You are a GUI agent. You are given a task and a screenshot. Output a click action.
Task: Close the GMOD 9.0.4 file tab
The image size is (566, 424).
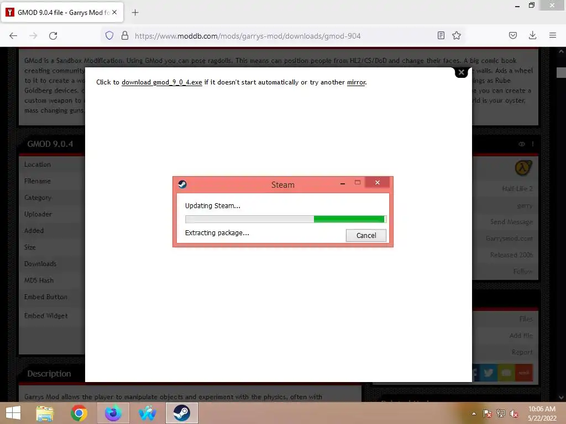(x=114, y=12)
